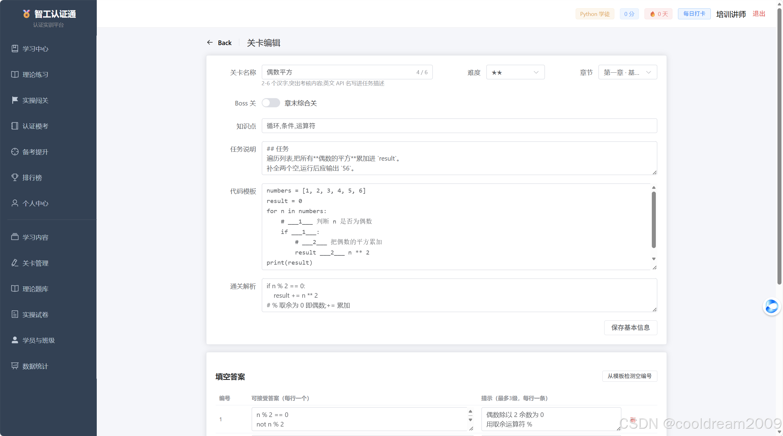This screenshot has width=783, height=436.
Task: Click the Back link at page top
Action: point(225,43)
